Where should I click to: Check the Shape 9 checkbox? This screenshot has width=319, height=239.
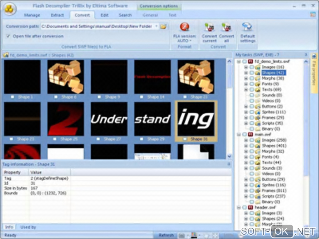[x=99, y=97]
